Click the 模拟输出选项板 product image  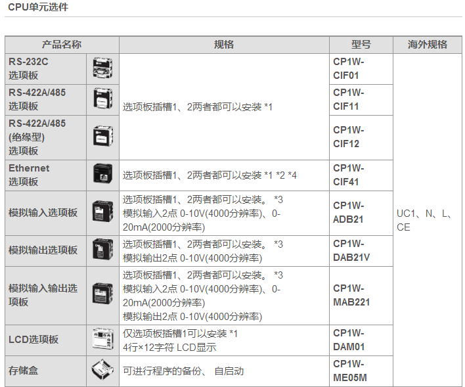coord(102,250)
